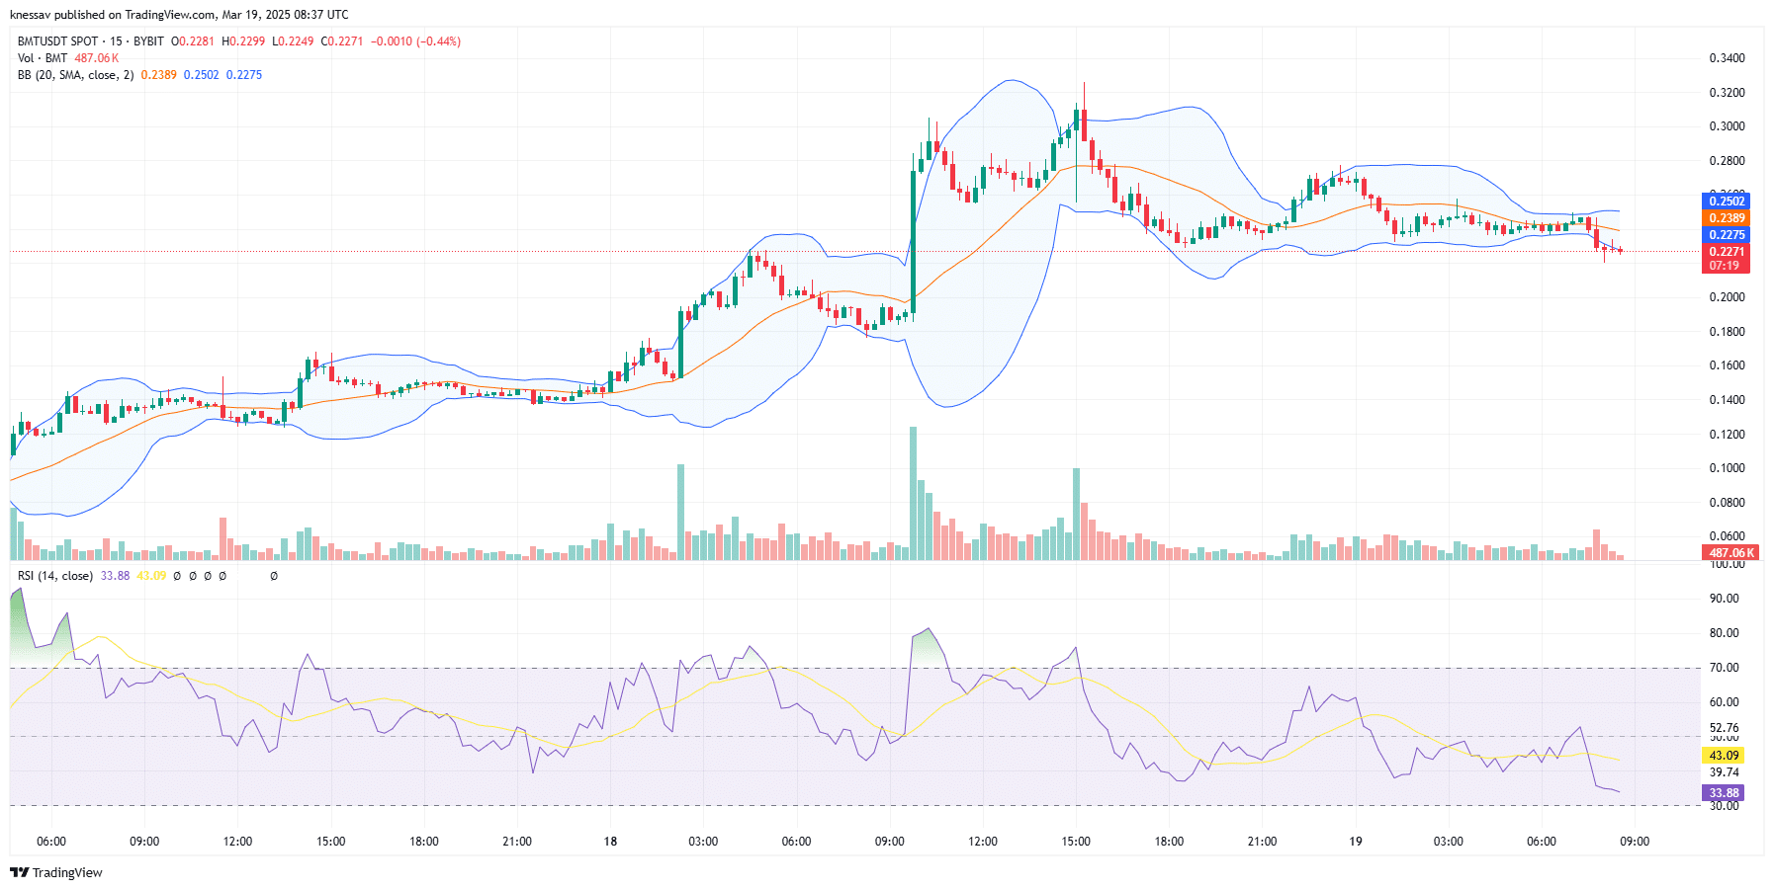1774x890 pixels.
Task: Select the BMTUSDT SPOT · 15 · BYBIT title
Action: (x=91, y=41)
